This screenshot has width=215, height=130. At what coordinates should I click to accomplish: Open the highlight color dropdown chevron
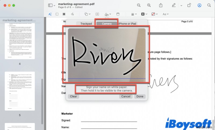pos(181,6)
